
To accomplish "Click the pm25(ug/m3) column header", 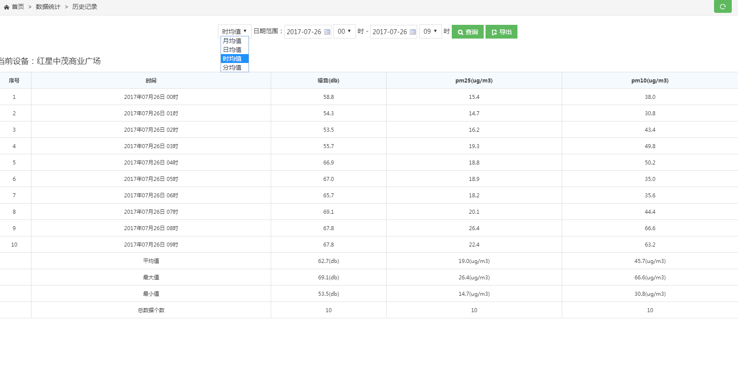I will [474, 81].
